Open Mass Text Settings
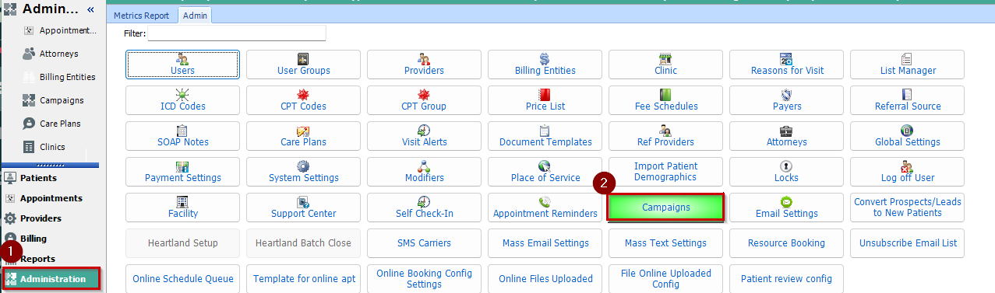 (666, 243)
